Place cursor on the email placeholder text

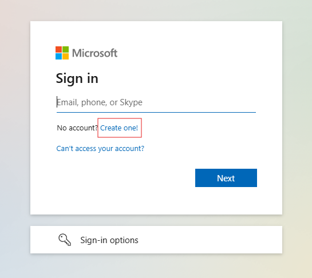100,102
